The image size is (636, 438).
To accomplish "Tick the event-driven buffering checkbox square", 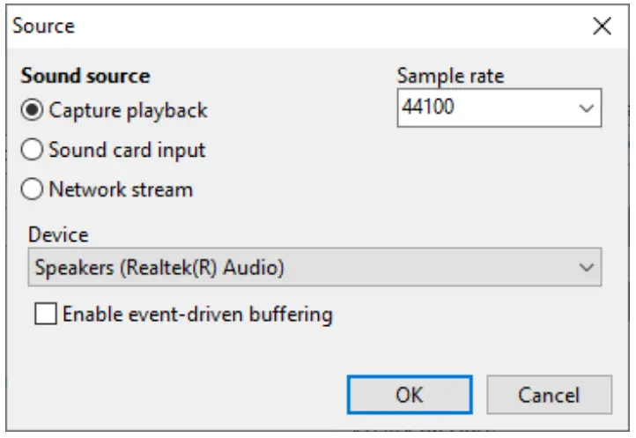I will pyautogui.click(x=46, y=315).
